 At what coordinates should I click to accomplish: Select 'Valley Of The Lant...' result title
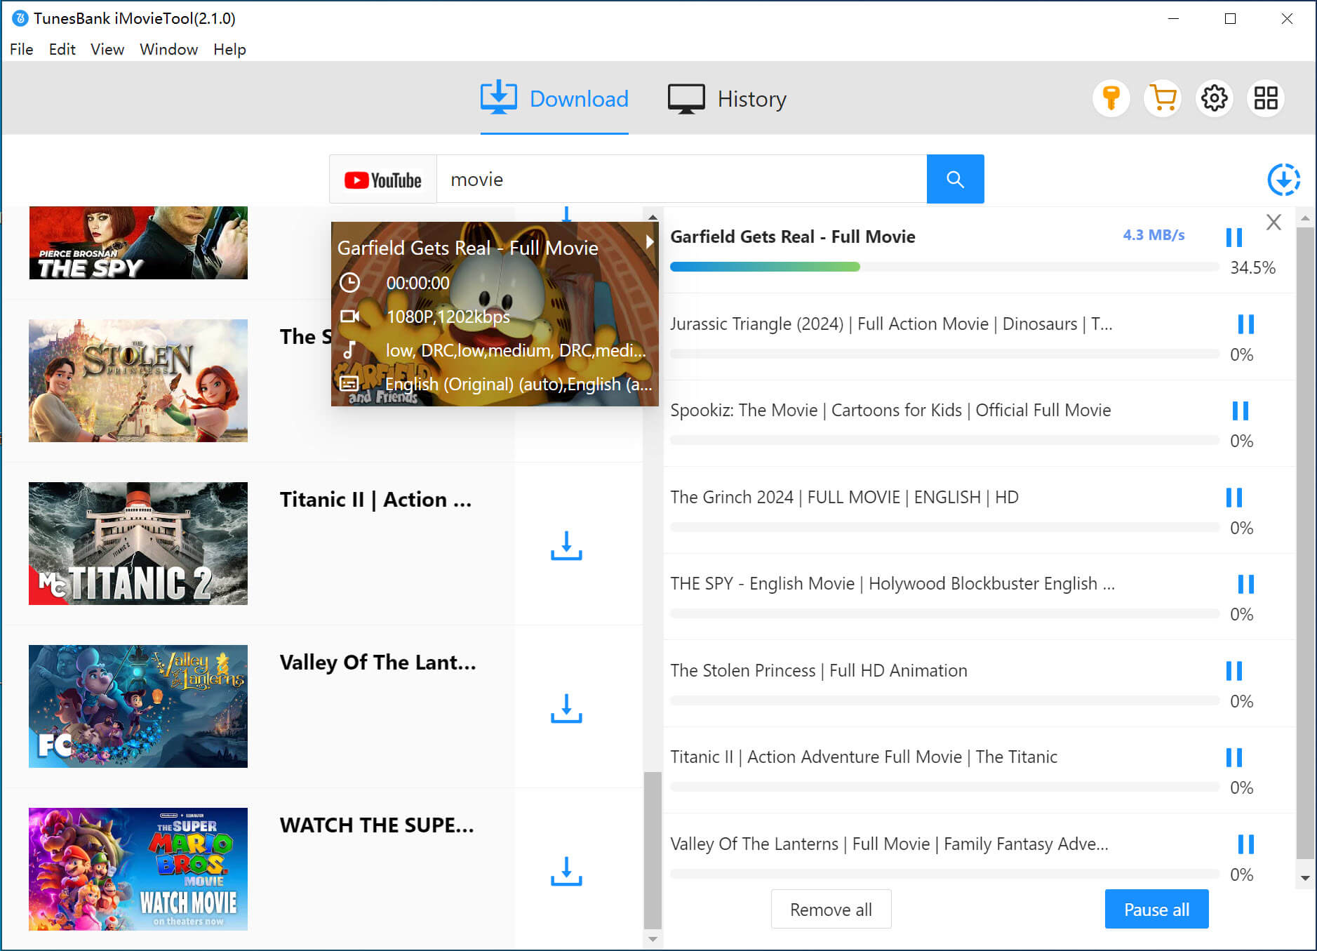pyautogui.click(x=377, y=663)
